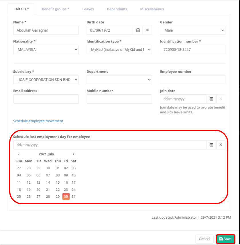The height and width of the screenshot is (245, 240).
Task: Clear the last employment day field
Action: 221,145
